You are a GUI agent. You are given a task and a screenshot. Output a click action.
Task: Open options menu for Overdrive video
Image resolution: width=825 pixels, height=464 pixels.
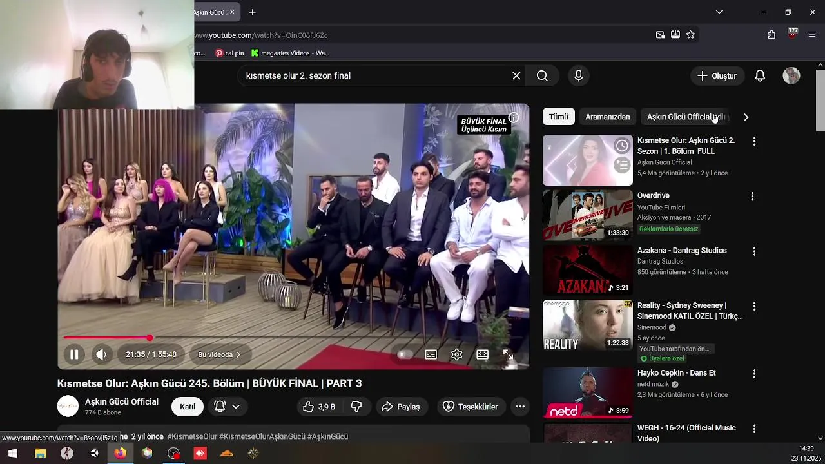point(752,196)
